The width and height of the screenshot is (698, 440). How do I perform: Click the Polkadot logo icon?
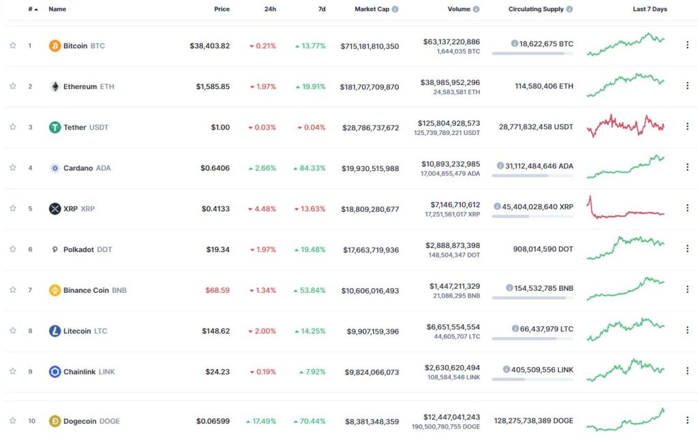(55, 249)
